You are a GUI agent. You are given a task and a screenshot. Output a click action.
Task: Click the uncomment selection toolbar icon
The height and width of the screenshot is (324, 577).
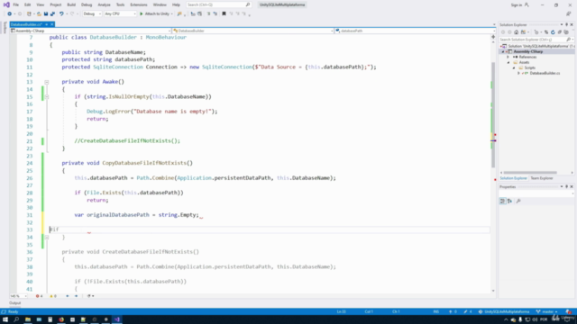point(215,14)
